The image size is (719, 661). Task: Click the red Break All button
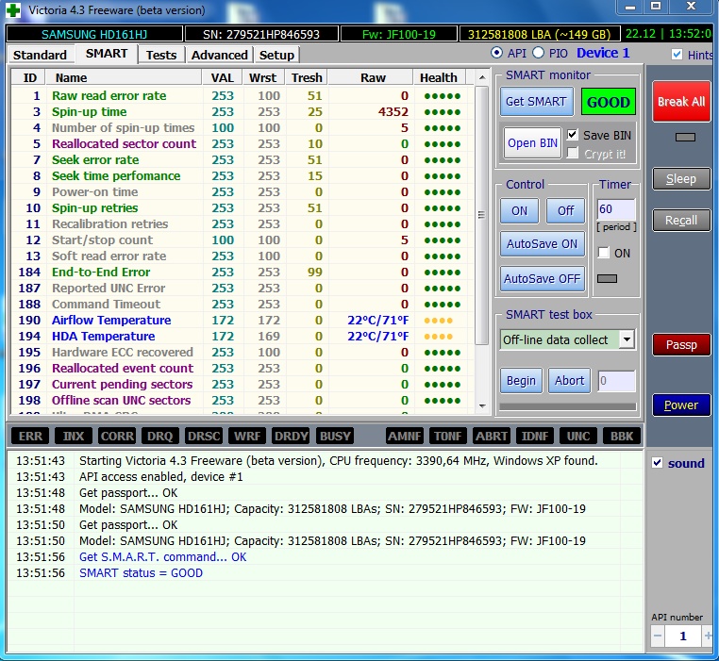[681, 101]
